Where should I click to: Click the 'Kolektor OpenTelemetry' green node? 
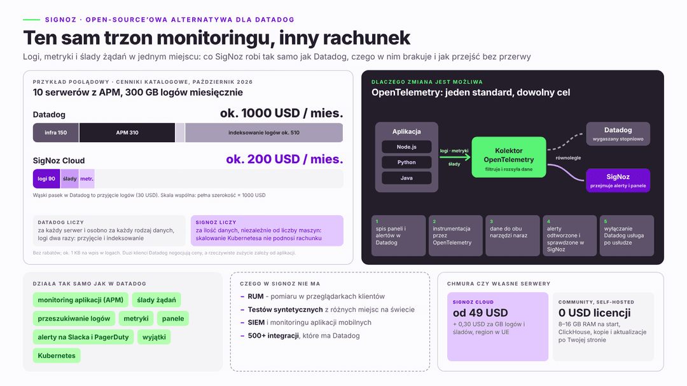click(509, 157)
